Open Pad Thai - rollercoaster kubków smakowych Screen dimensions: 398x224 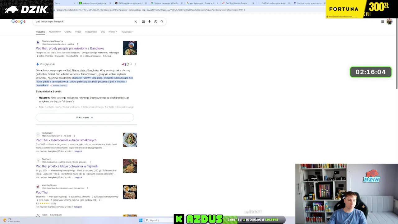[x=66, y=140]
